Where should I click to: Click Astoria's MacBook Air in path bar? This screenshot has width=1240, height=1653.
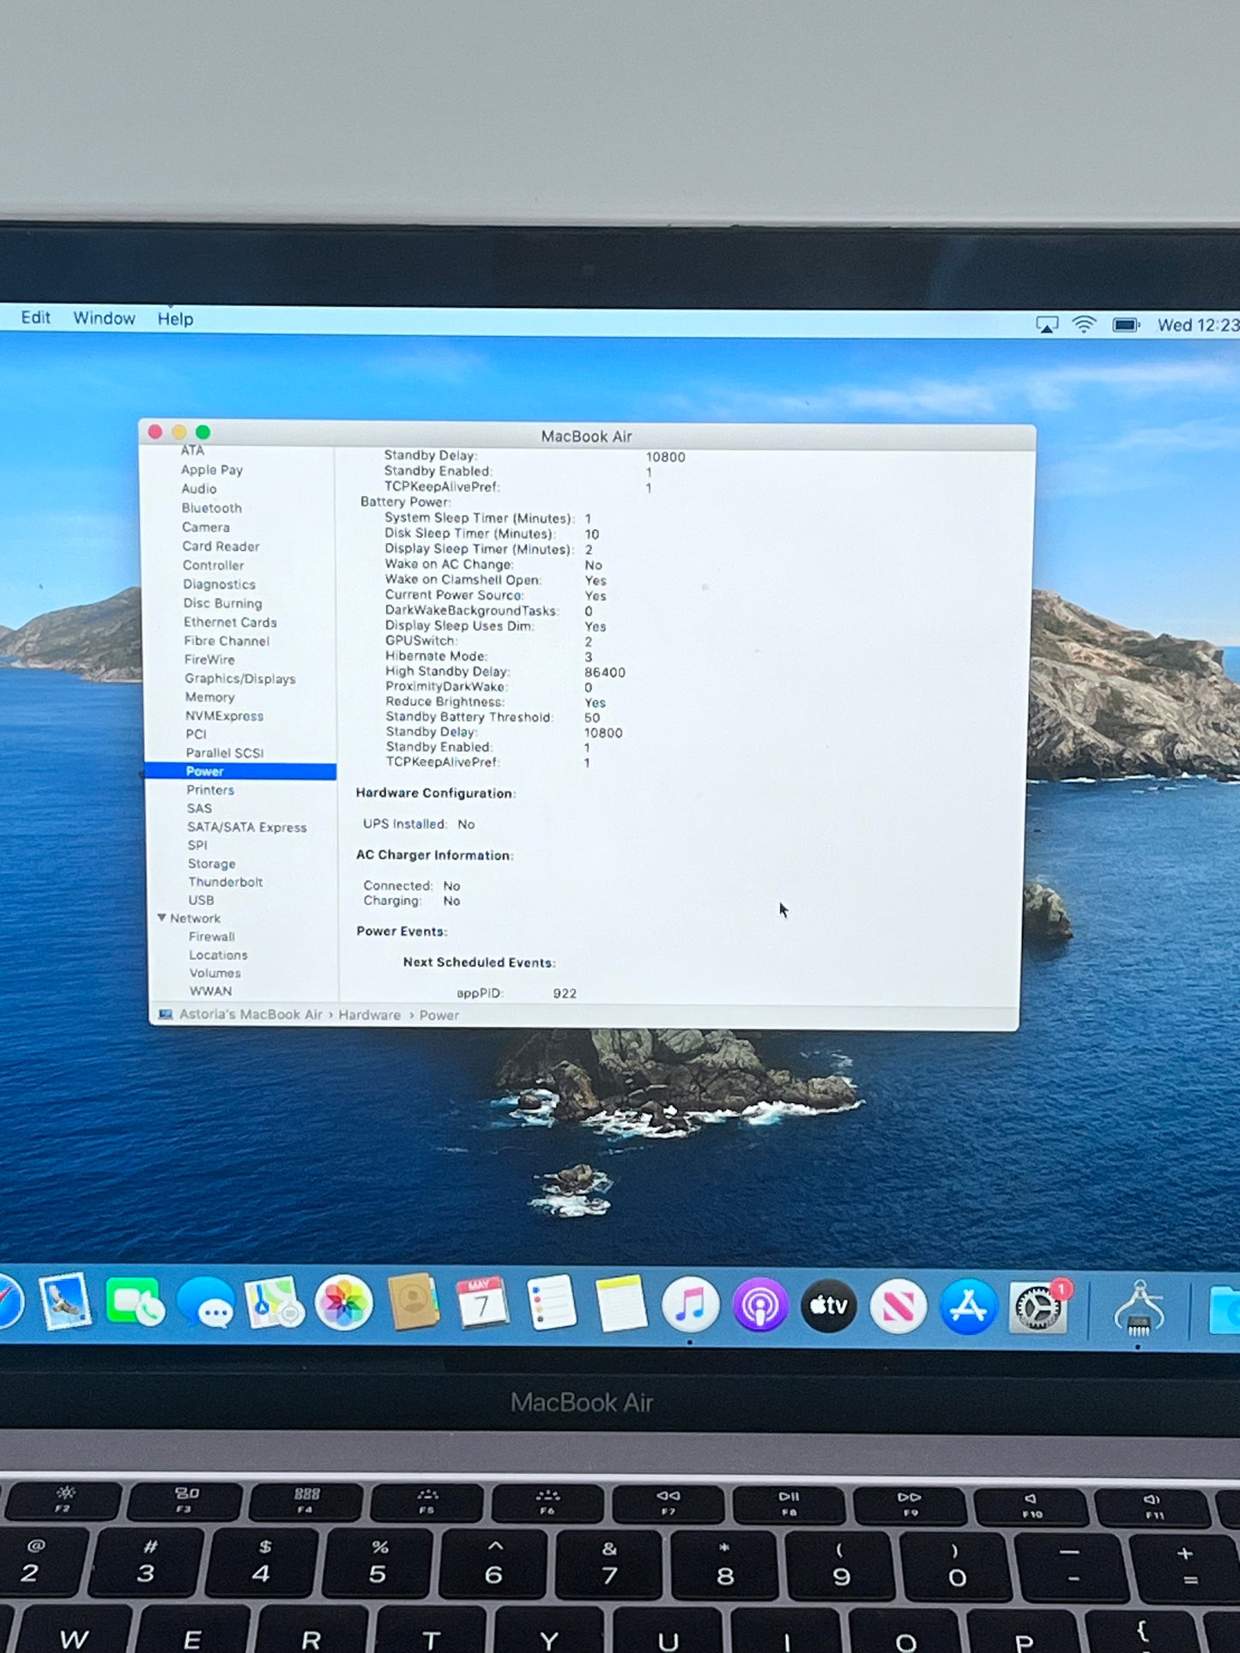pos(251,1014)
